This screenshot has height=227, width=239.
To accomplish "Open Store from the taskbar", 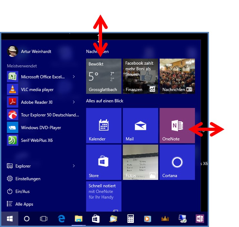I will pyautogui.click(x=96, y=219).
